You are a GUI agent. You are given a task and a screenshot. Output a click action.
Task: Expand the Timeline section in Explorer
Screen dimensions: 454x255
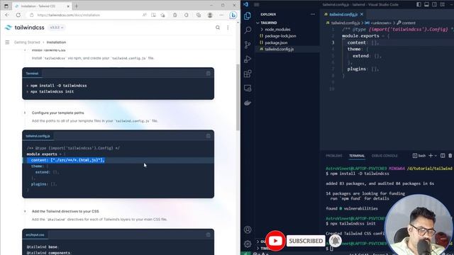(x=262, y=248)
